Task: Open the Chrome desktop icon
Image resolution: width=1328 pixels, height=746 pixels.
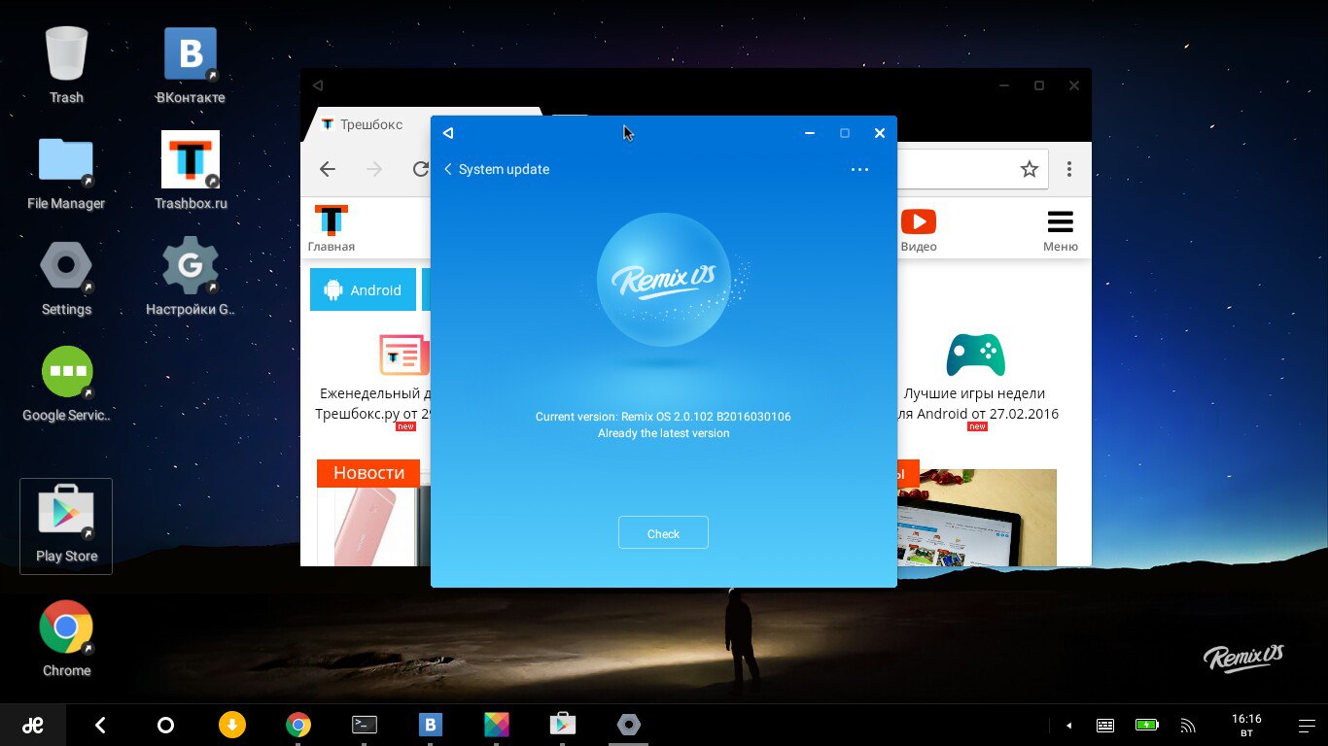Action: click(66, 637)
